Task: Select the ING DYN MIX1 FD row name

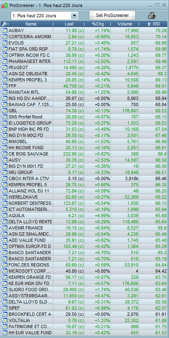Action: coord(26,166)
